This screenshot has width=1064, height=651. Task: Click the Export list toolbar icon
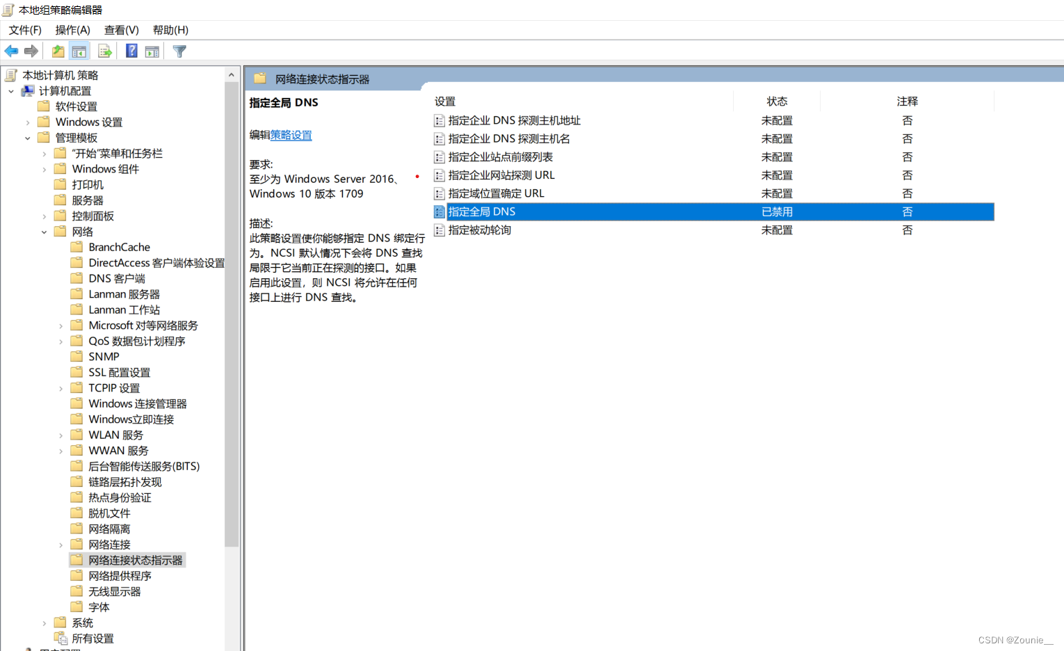click(105, 51)
